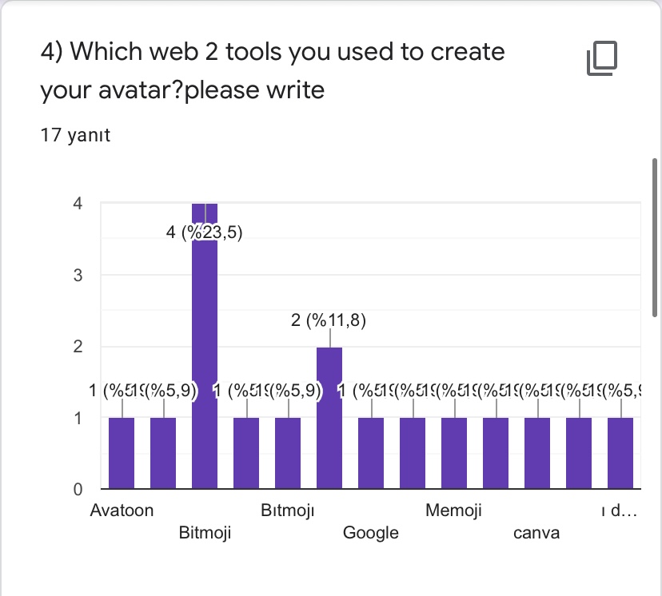Click the Bitmoji axis label
This screenshot has height=596, width=662.
click(205, 532)
